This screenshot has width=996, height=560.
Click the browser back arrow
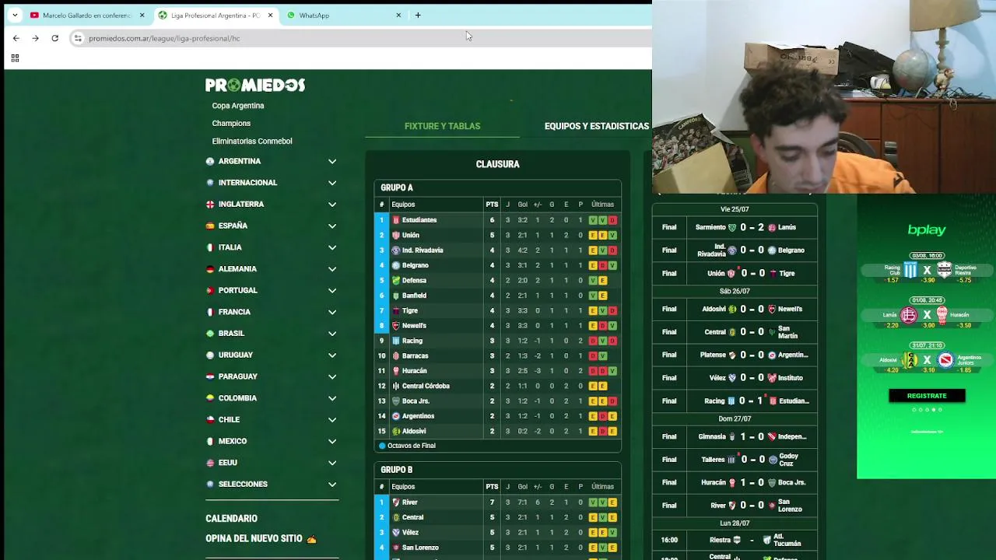tap(16, 38)
